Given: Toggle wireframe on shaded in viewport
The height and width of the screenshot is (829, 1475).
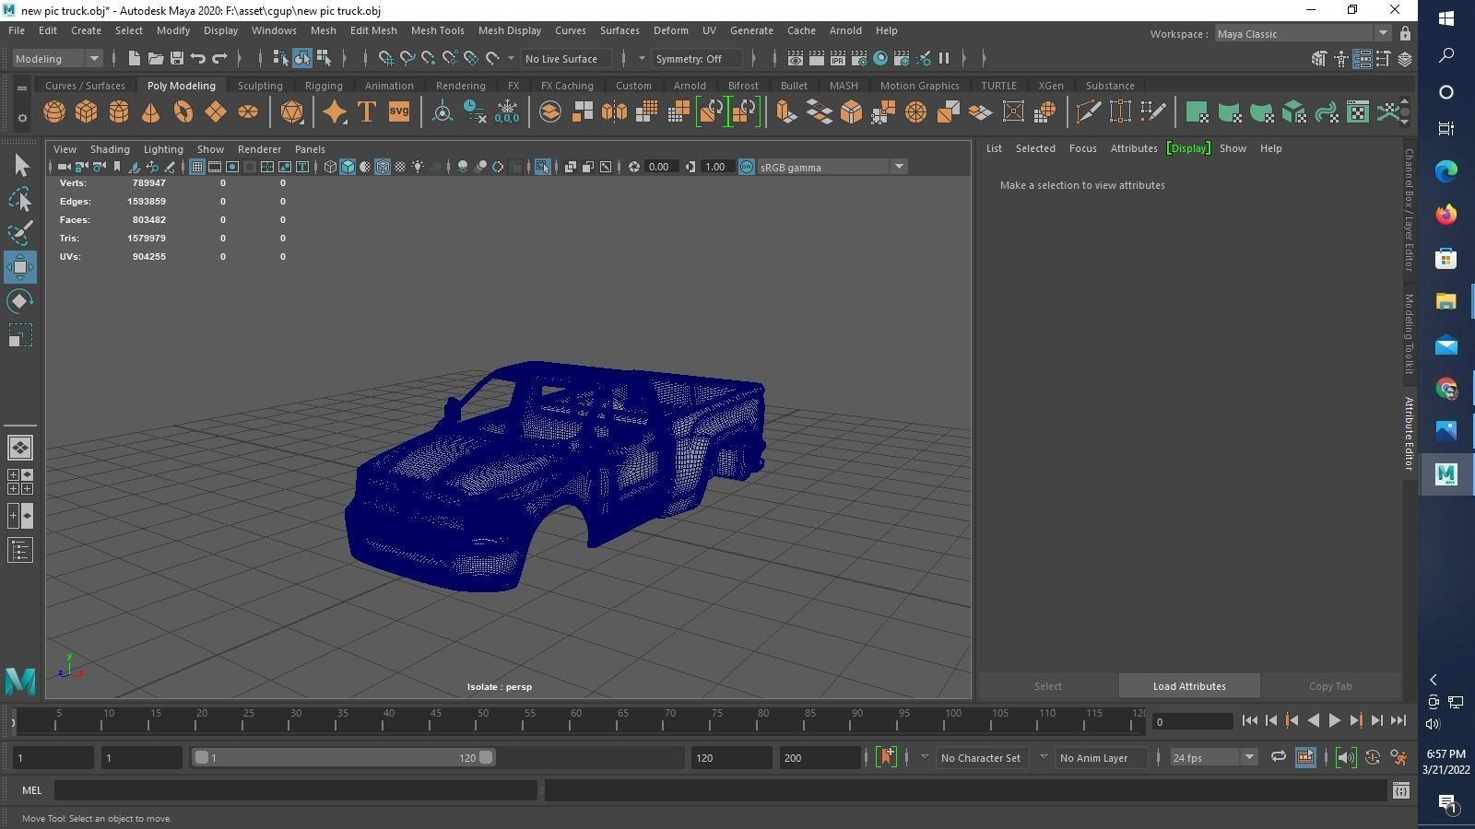Looking at the screenshot, I should [x=383, y=167].
